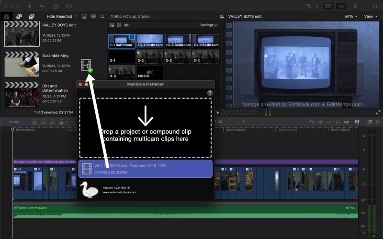Image resolution: width=383 pixels, height=239 pixels.
Task: Select the 1C-3 Bathroom angle
Action: [206, 41]
